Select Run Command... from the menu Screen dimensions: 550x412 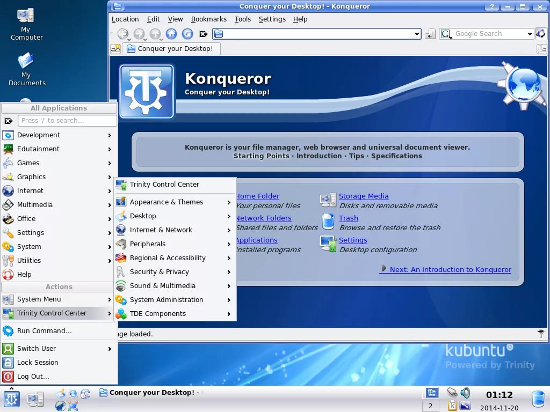click(x=59, y=330)
